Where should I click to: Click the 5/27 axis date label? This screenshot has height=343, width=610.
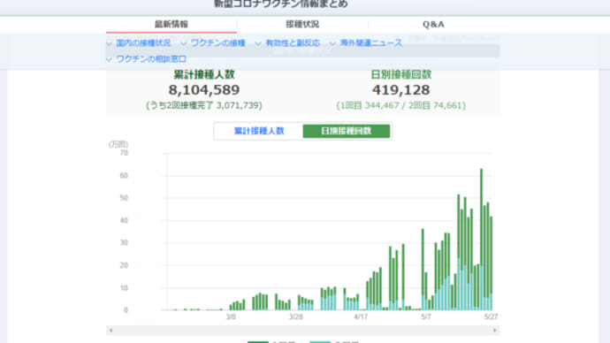(491, 317)
